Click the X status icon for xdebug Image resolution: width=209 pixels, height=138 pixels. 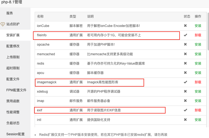pos(185,91)
